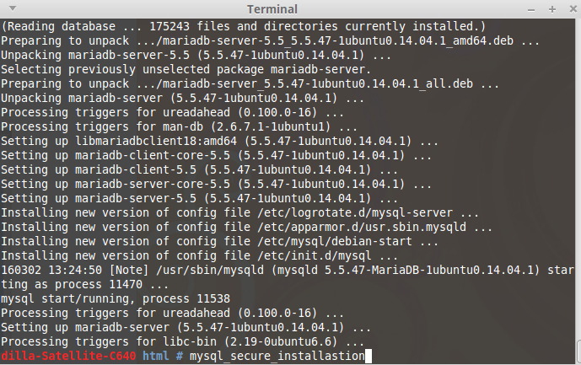Click the mysql_secure_installastion command text

point(277,357)
